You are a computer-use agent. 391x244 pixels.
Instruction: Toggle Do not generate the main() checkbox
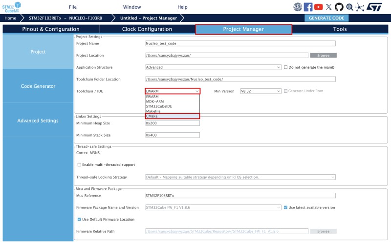pos(285,67)
